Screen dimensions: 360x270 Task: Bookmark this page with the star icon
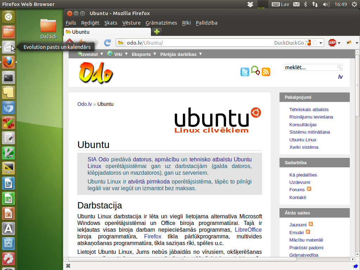[x=315, y=43]
